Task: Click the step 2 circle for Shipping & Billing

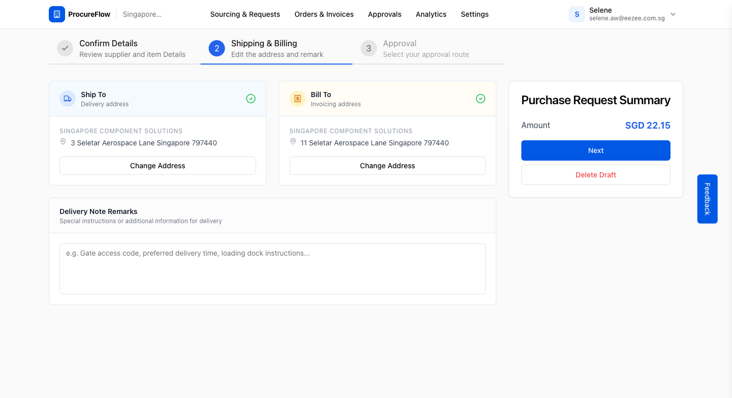Action: [217, 48]
